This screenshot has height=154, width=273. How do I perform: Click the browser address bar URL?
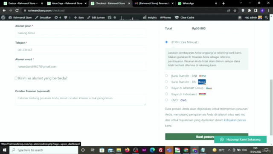(x=46, y=10)
